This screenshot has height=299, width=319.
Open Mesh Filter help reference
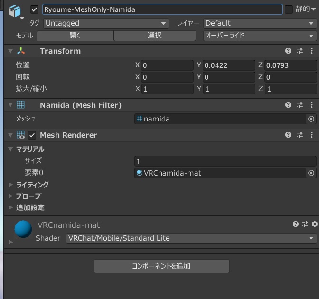pyautogui.click(x=288, y=105)
